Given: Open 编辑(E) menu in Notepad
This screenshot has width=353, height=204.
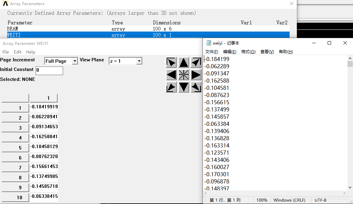Looking at the screenshot, I should 230,52.
